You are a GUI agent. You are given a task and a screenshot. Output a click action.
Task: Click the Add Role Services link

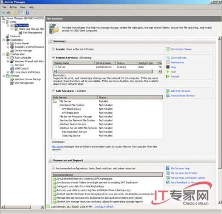[x=181, y=91]
